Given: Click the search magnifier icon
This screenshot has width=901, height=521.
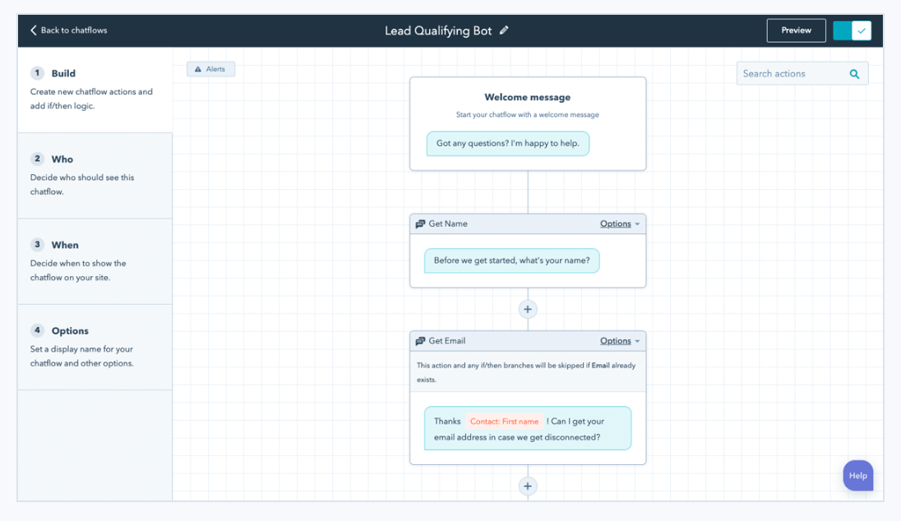Looking at the screenshot, I should 854,74.
